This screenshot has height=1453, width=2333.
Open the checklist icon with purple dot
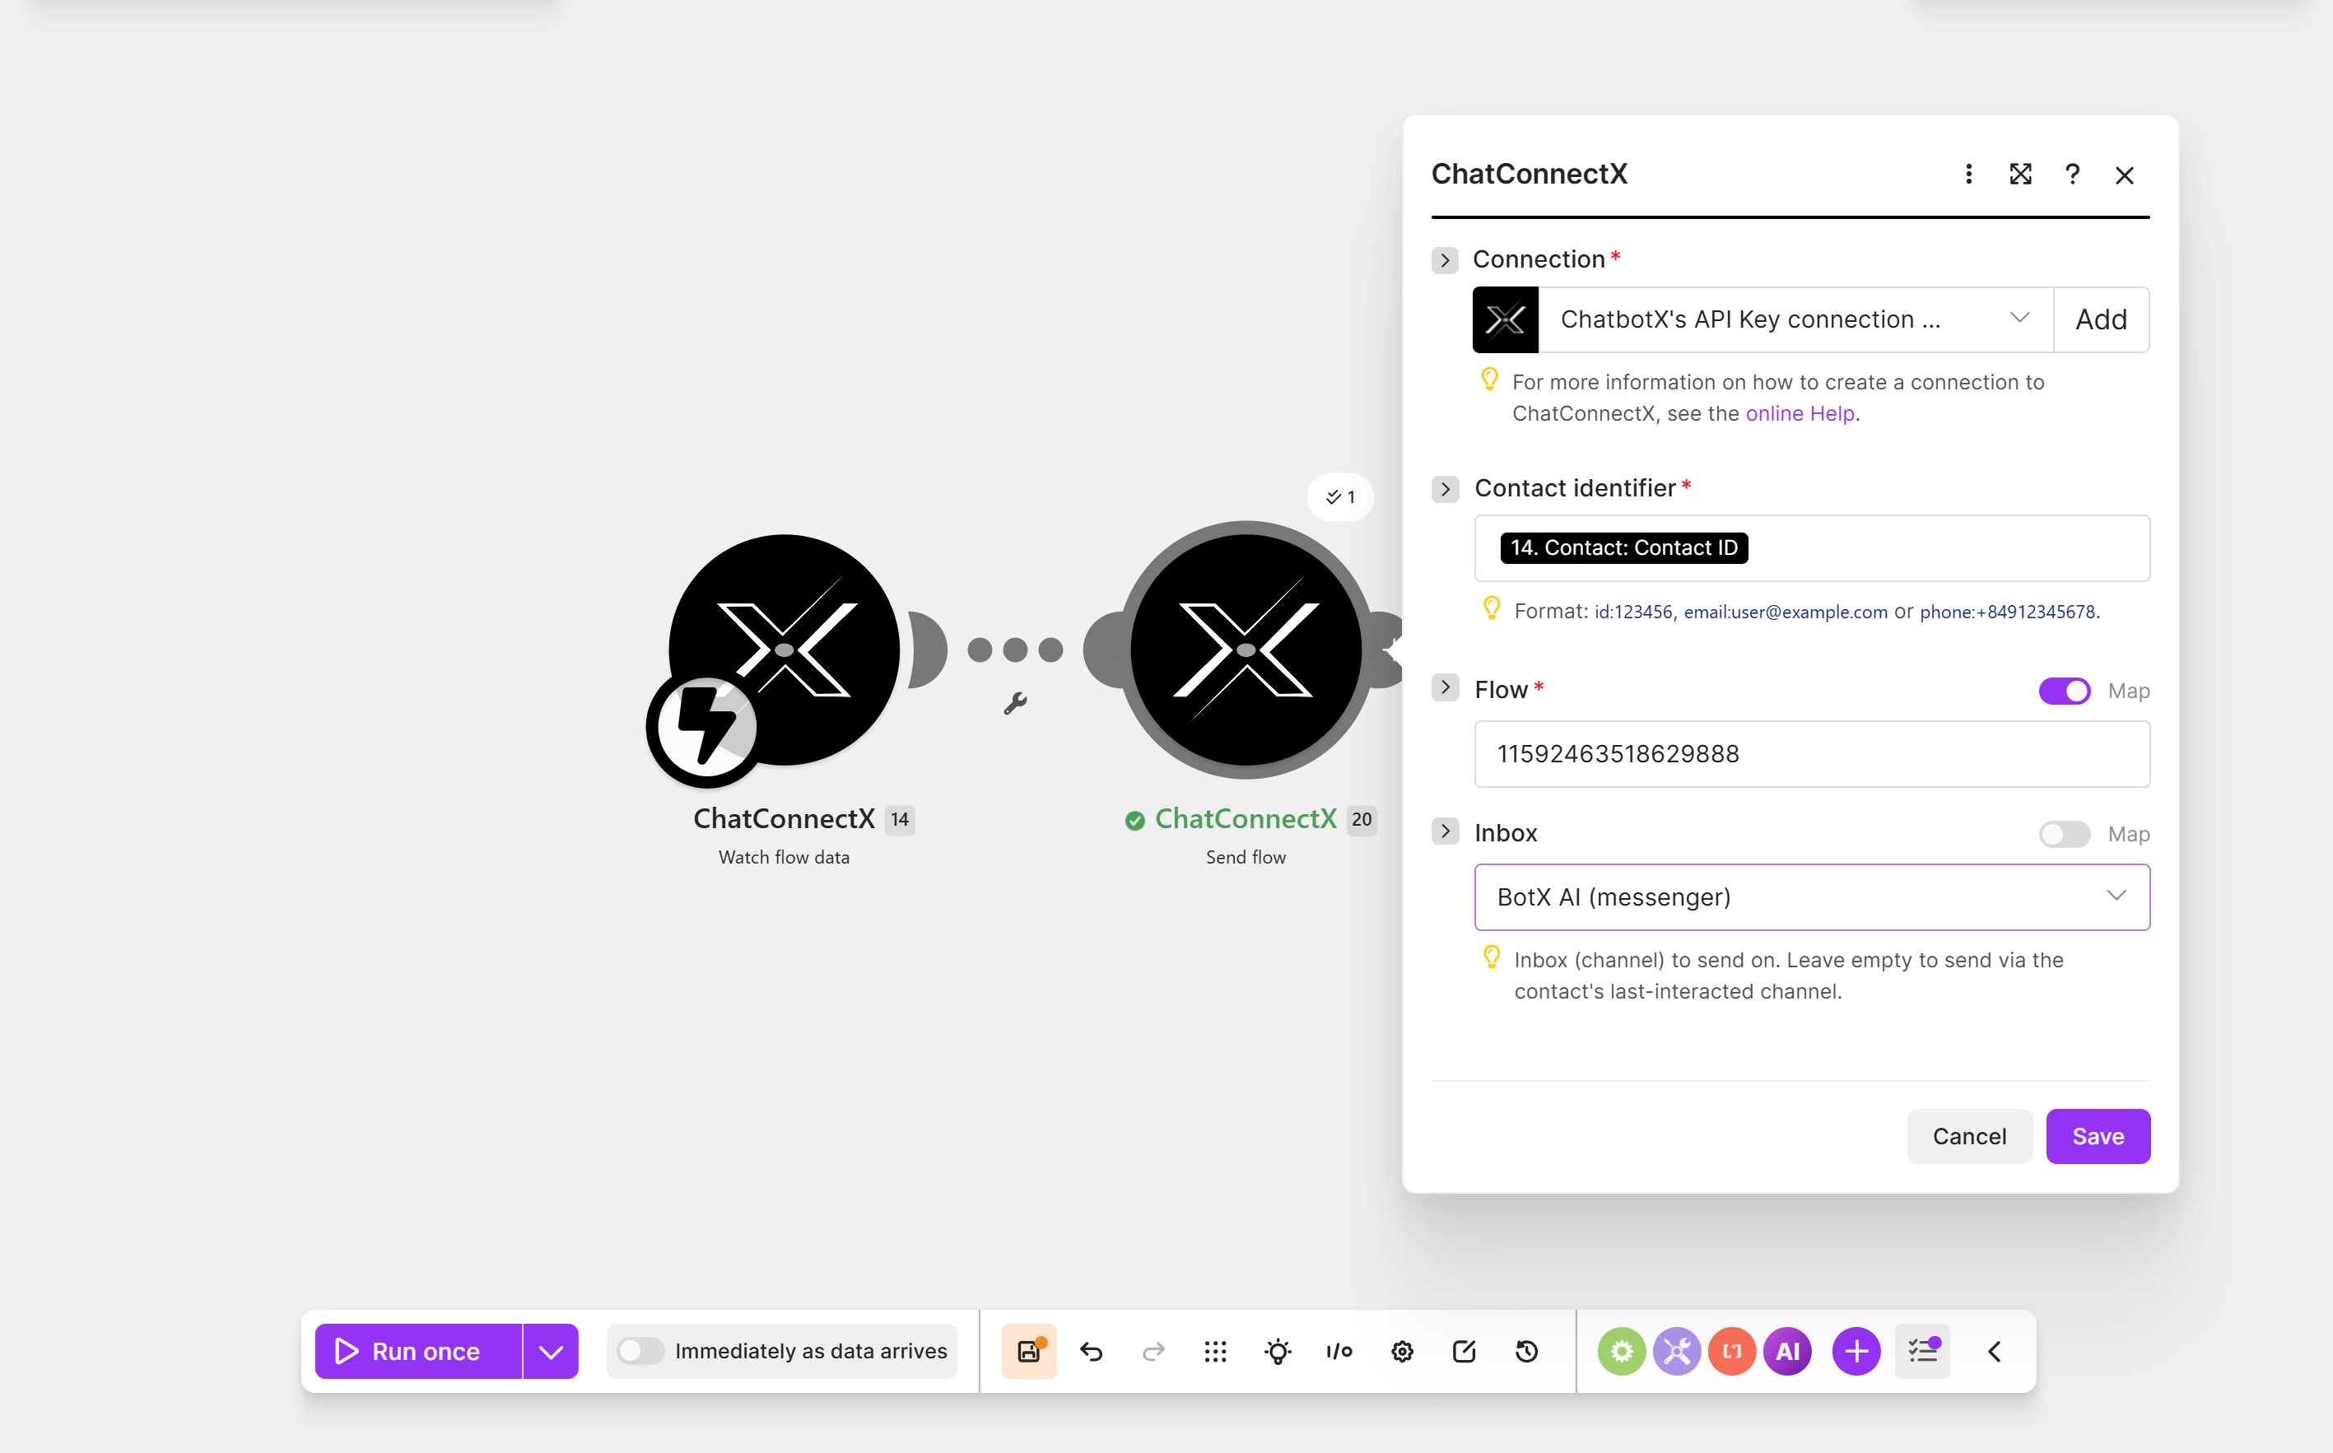click(1923, 1351)
